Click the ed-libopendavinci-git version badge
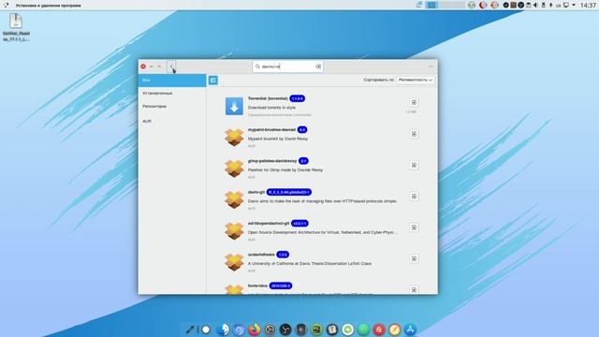This screenshot has width=599, height=337. pyautogui.click(x=299, y=223)
